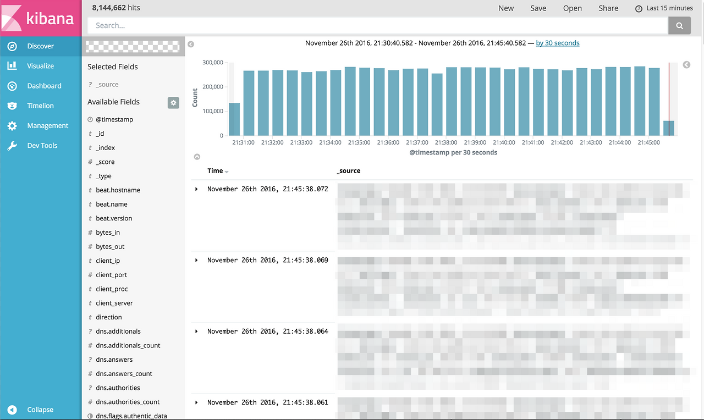Collapse the left fields sidebar
This screenshot has width=704, height=420.
pyautogui.click(x=191, y=44)
